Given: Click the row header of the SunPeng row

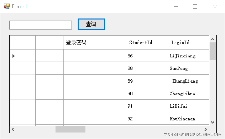Looking at the screenshot, I should click(22, 68).
